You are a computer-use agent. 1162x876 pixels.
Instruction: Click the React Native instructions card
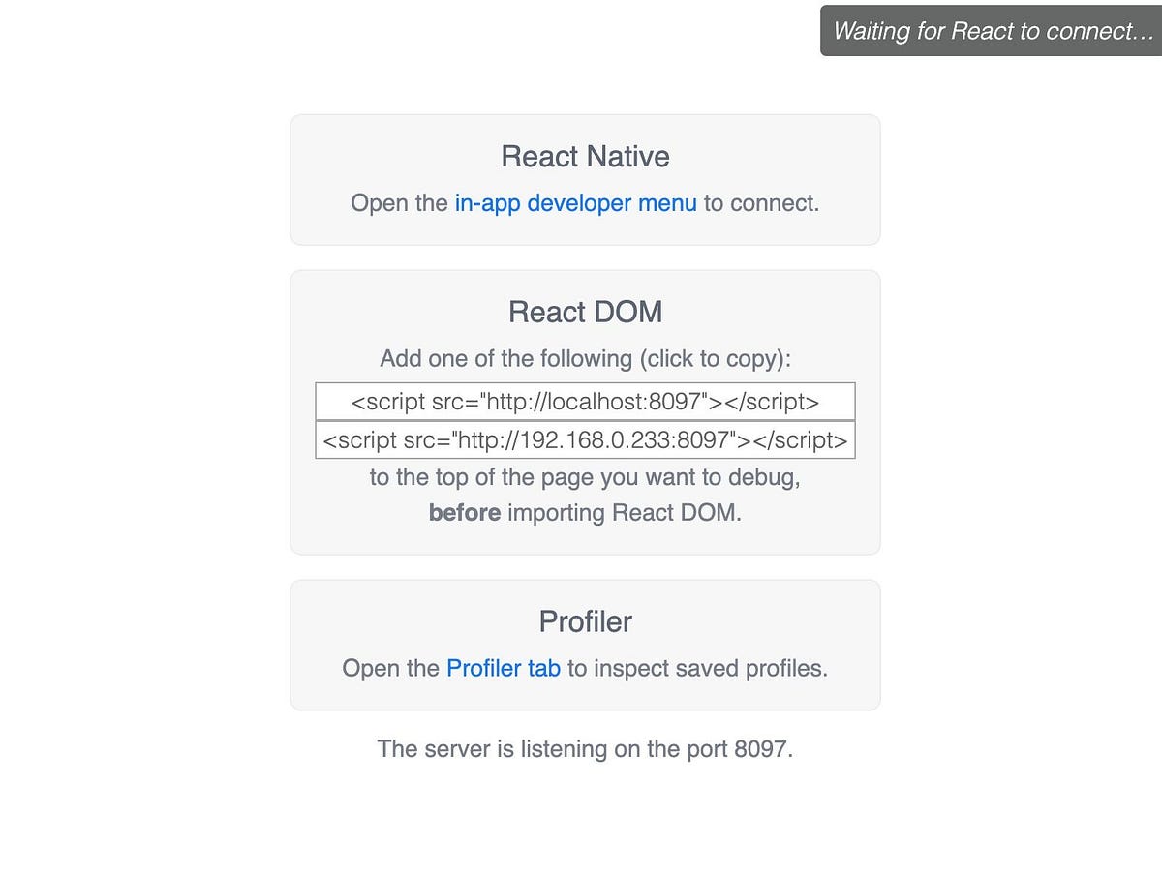pyautogui.click(x=585, y=179)
